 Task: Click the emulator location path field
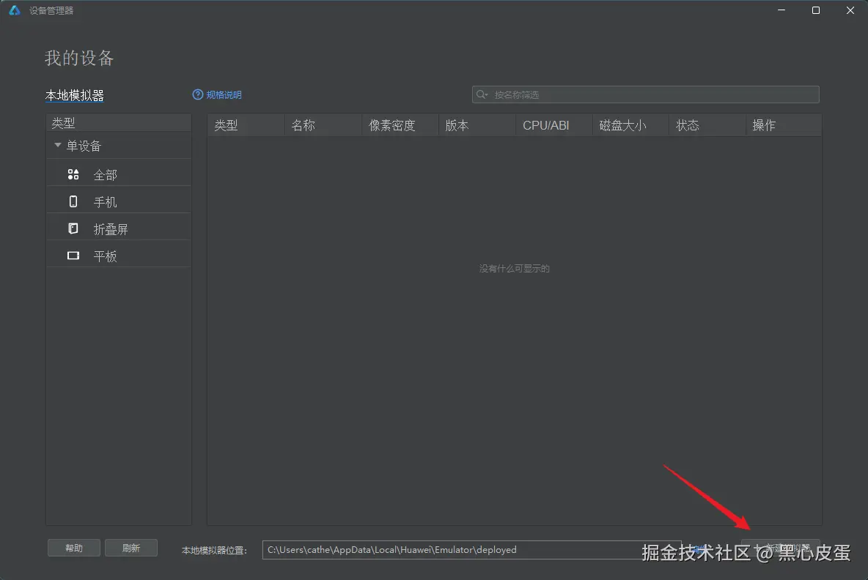471,549
